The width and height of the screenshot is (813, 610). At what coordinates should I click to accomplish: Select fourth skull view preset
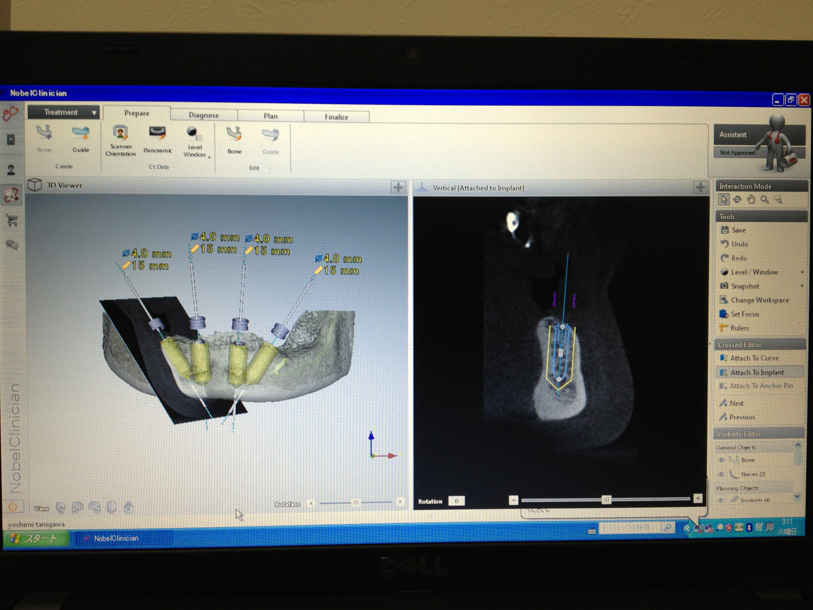tap(112, 507)
